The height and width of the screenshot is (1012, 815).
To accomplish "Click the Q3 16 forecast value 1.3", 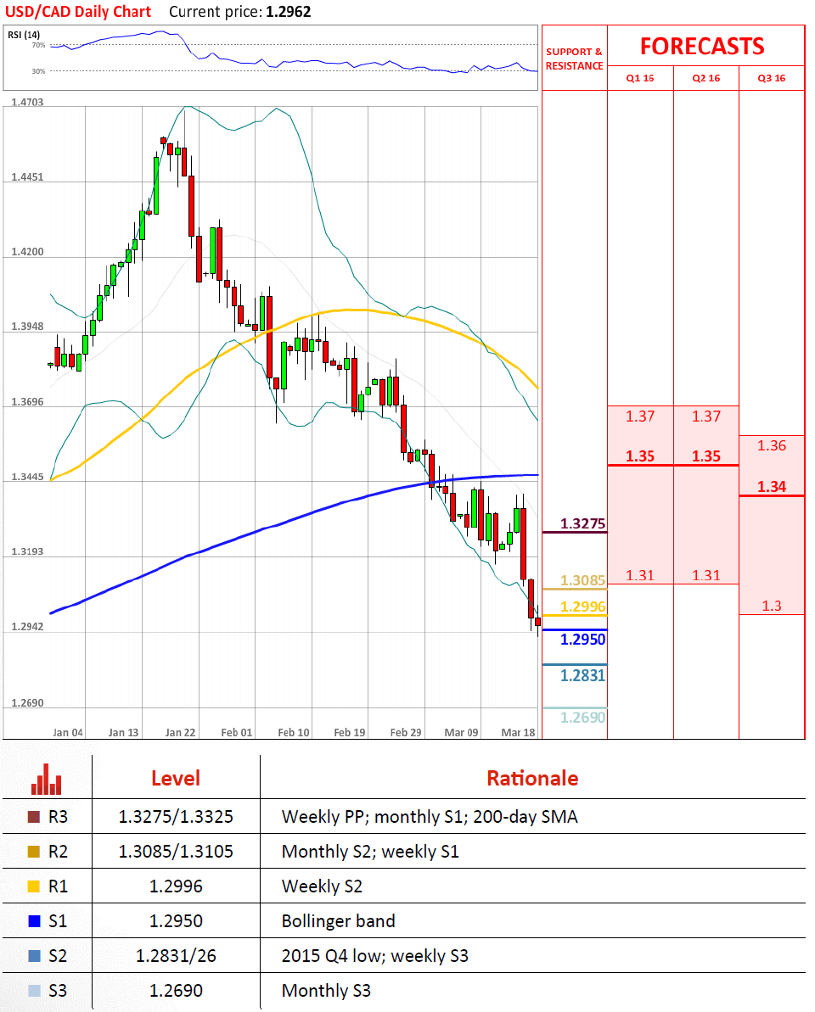I will 772,606.
